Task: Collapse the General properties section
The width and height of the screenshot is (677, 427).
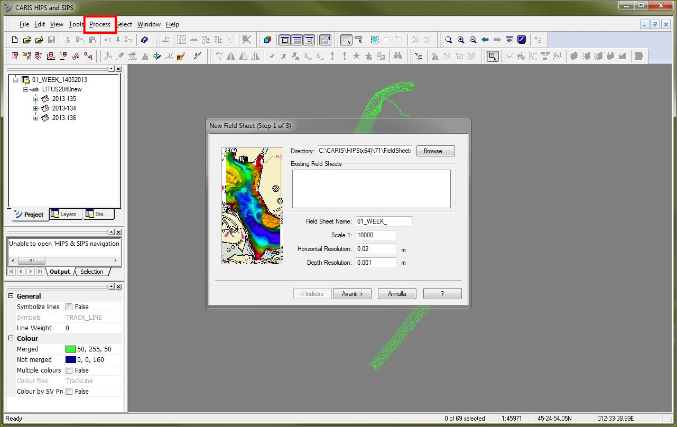Action: (11, 296)
